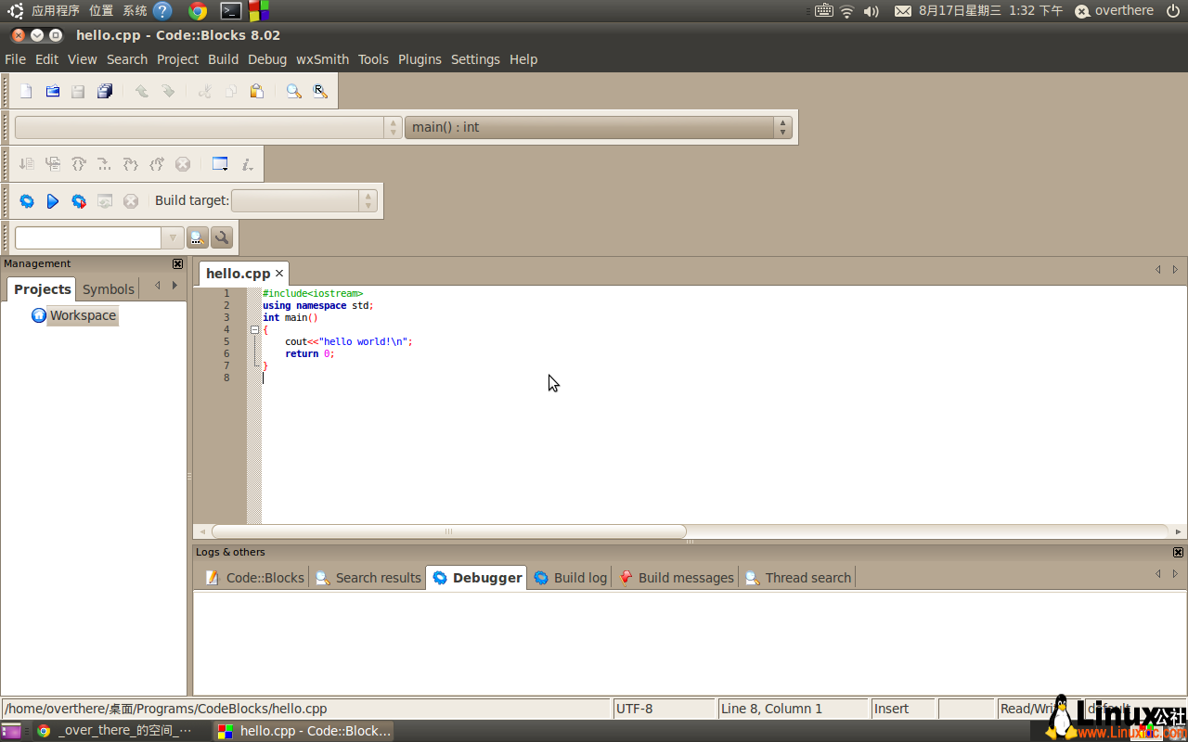
Task: Open a file using the folder toolbar icon
Action: tap(52, 91)
